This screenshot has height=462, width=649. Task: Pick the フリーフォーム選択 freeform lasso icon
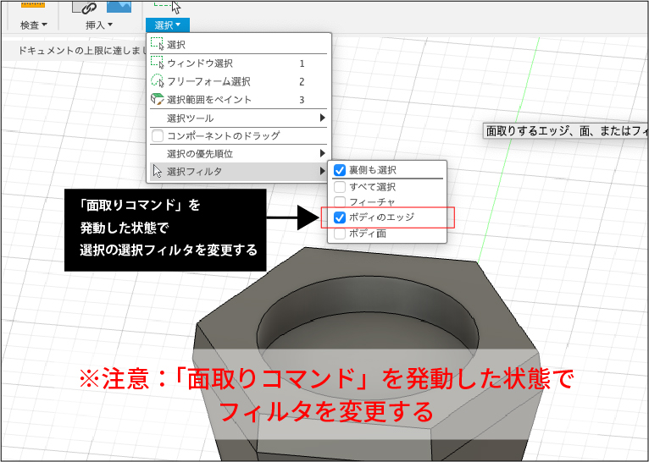[x=156, y=81]
